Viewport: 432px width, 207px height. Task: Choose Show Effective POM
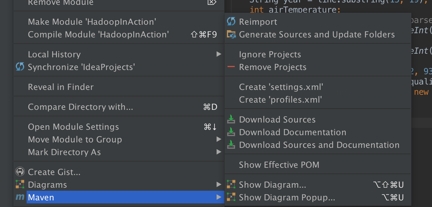click(279, 165)
